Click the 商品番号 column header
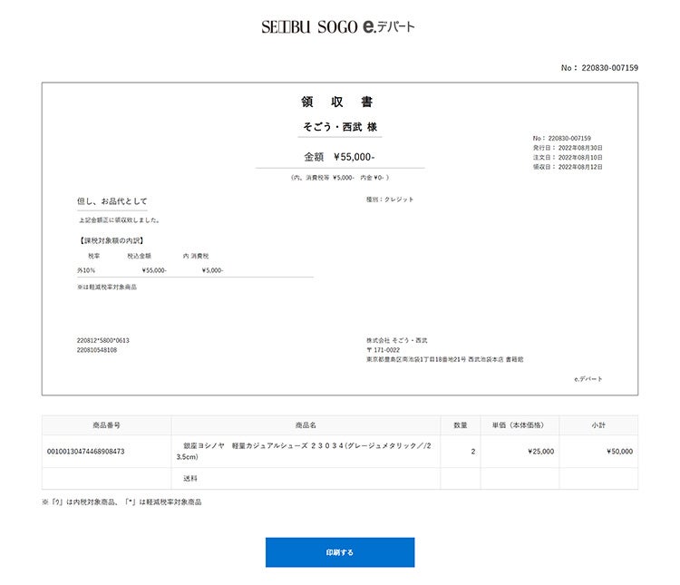The width and height of the screenshot is (680, 585). pyautogui.click(x=106, y=425)
